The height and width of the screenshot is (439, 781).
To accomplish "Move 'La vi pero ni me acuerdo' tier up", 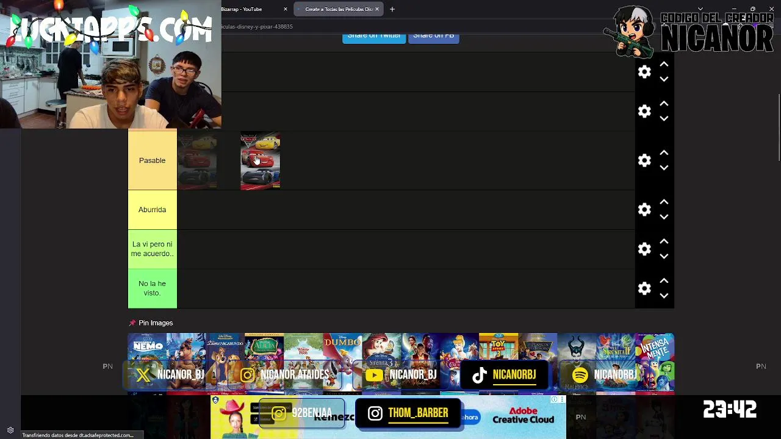I will click(x=664, y=241).
